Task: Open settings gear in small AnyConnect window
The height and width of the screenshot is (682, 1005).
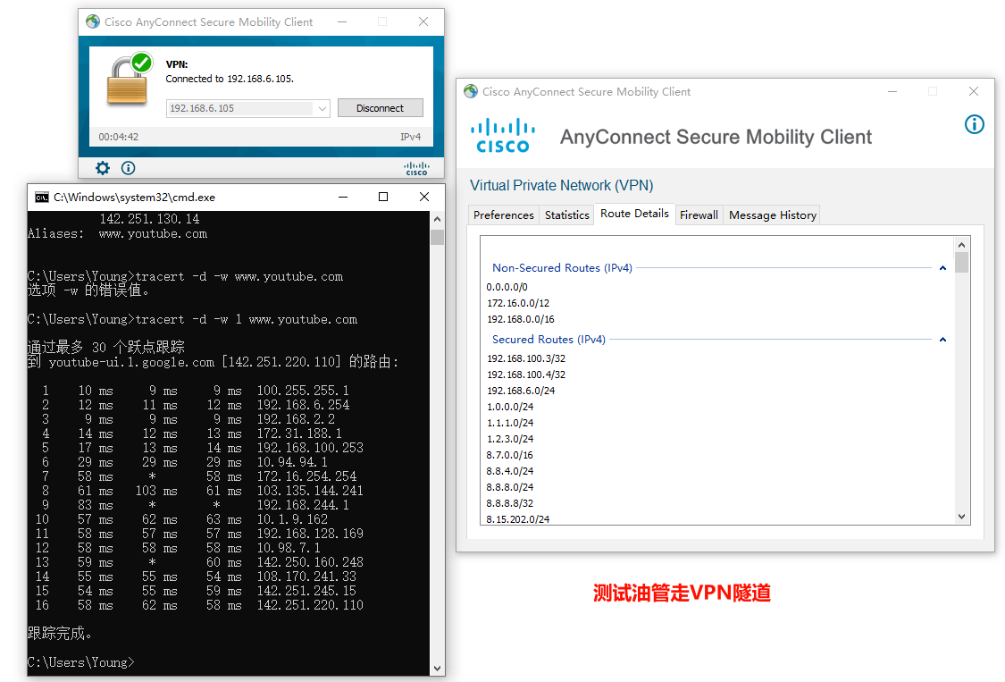Action: [103, 168]
